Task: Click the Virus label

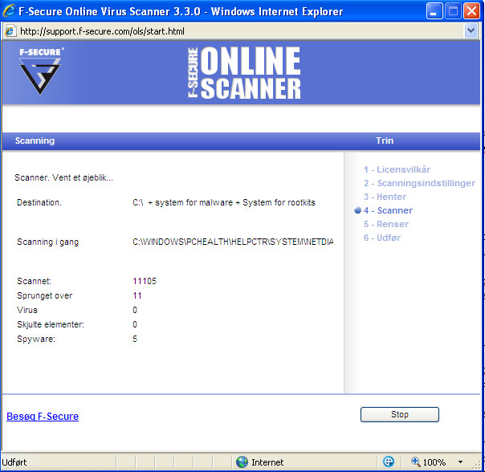Action: click(x=27, y=310)
